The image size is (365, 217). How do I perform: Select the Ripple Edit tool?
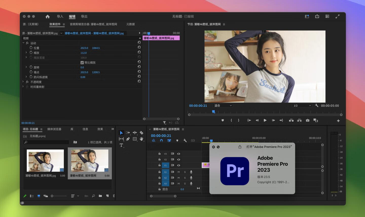tap(135, 133)
